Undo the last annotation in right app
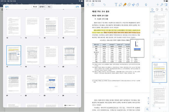The width and height of the screenshot is (169, 112). pos(104,5)
